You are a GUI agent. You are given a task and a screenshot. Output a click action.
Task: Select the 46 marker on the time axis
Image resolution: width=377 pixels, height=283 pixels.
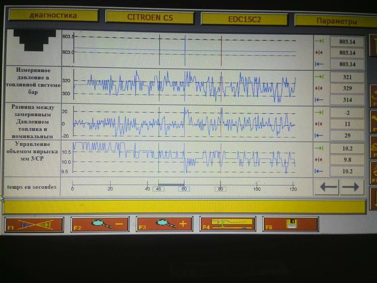click(x=158, y=189)
